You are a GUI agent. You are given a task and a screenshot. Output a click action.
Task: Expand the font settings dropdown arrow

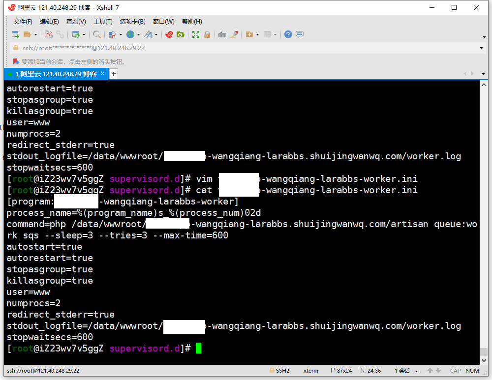click(156, 34)
